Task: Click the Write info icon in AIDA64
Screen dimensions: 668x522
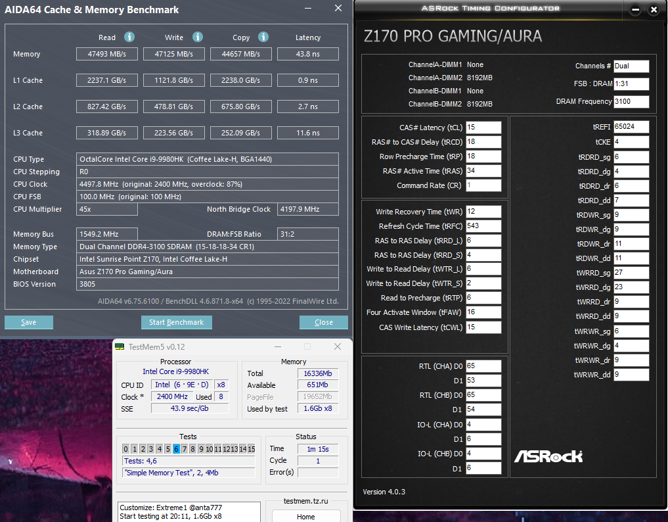Action: tap(198, 37)
